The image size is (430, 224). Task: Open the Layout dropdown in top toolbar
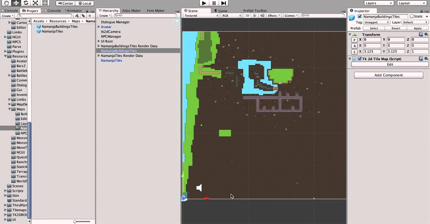[x=412, y=3]
